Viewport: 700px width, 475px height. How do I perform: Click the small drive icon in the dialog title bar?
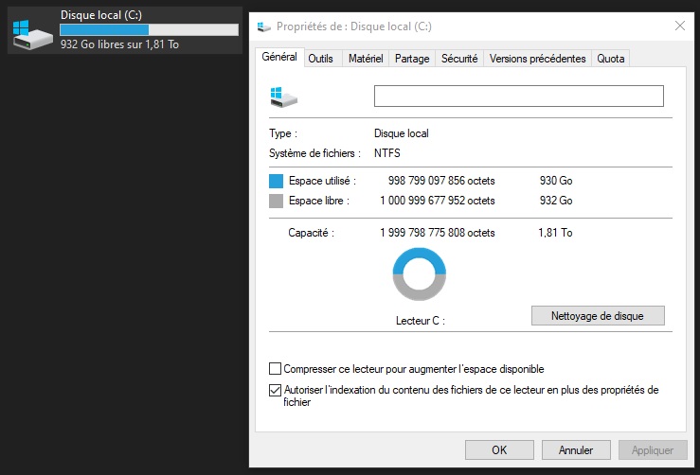[x=263, y=26]
